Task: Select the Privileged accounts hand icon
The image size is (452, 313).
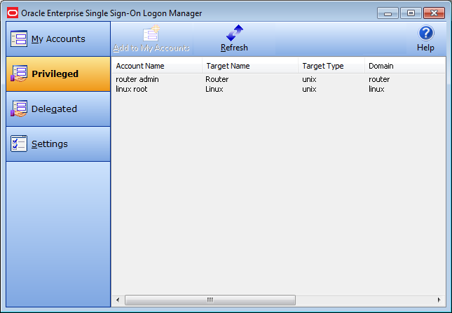Action: pyautogui.click(x=19, y=74)
